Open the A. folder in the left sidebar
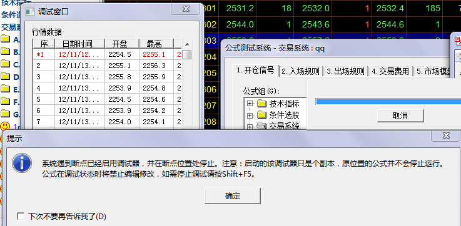Screen dimensions: 461x226 pos(10,39)
